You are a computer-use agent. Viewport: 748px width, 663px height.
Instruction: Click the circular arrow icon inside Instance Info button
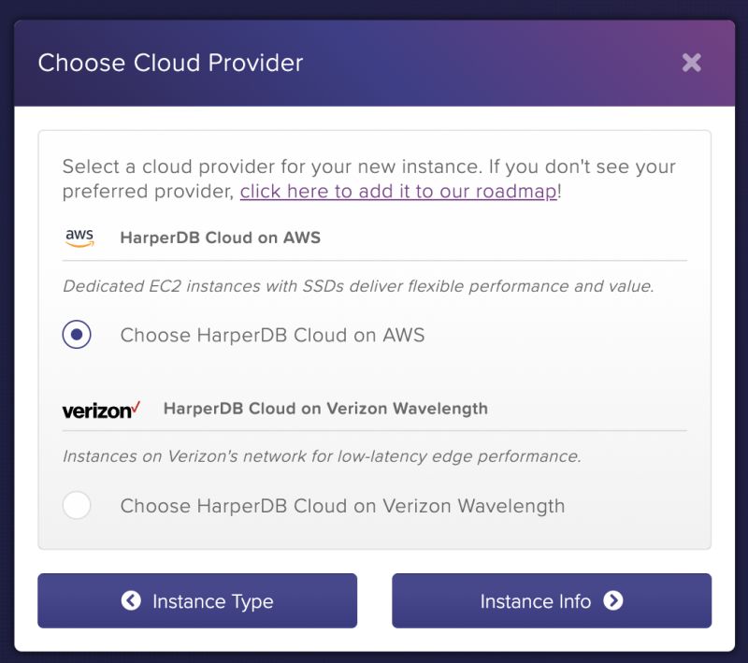[x=614, y=601]
